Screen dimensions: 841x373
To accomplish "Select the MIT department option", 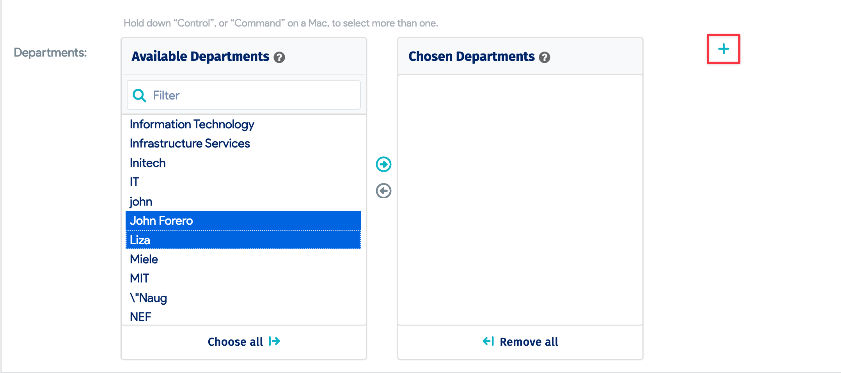I will 140,279.
